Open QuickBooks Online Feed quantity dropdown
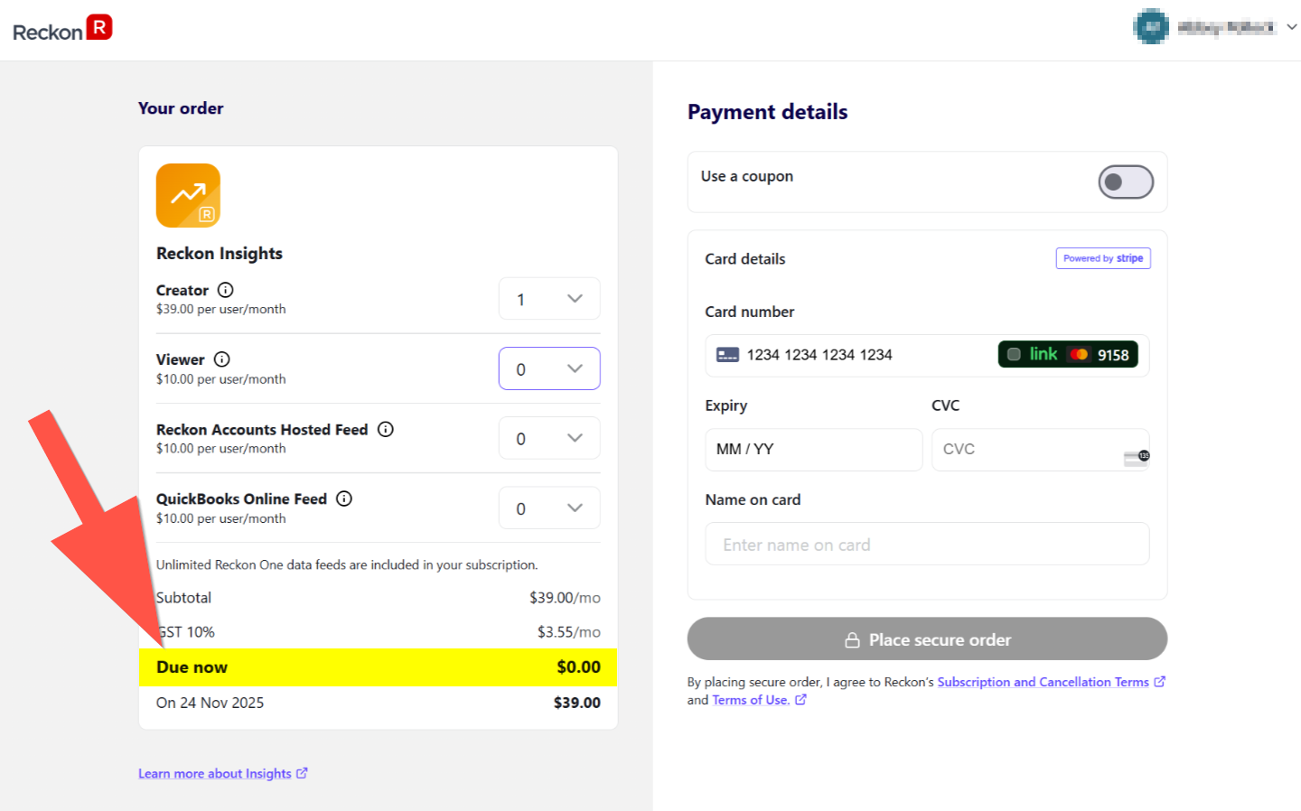The height and width of the screenshot is (811, 1301). pyautogui.click(x=549, y=508)
